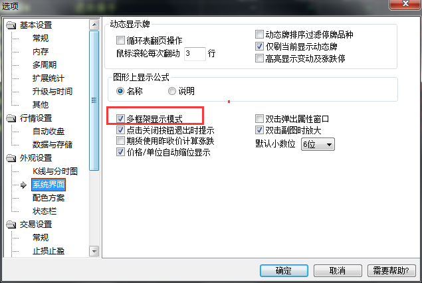
Task: Select 数据与存储 tree item
Action: tap(53, 145)
